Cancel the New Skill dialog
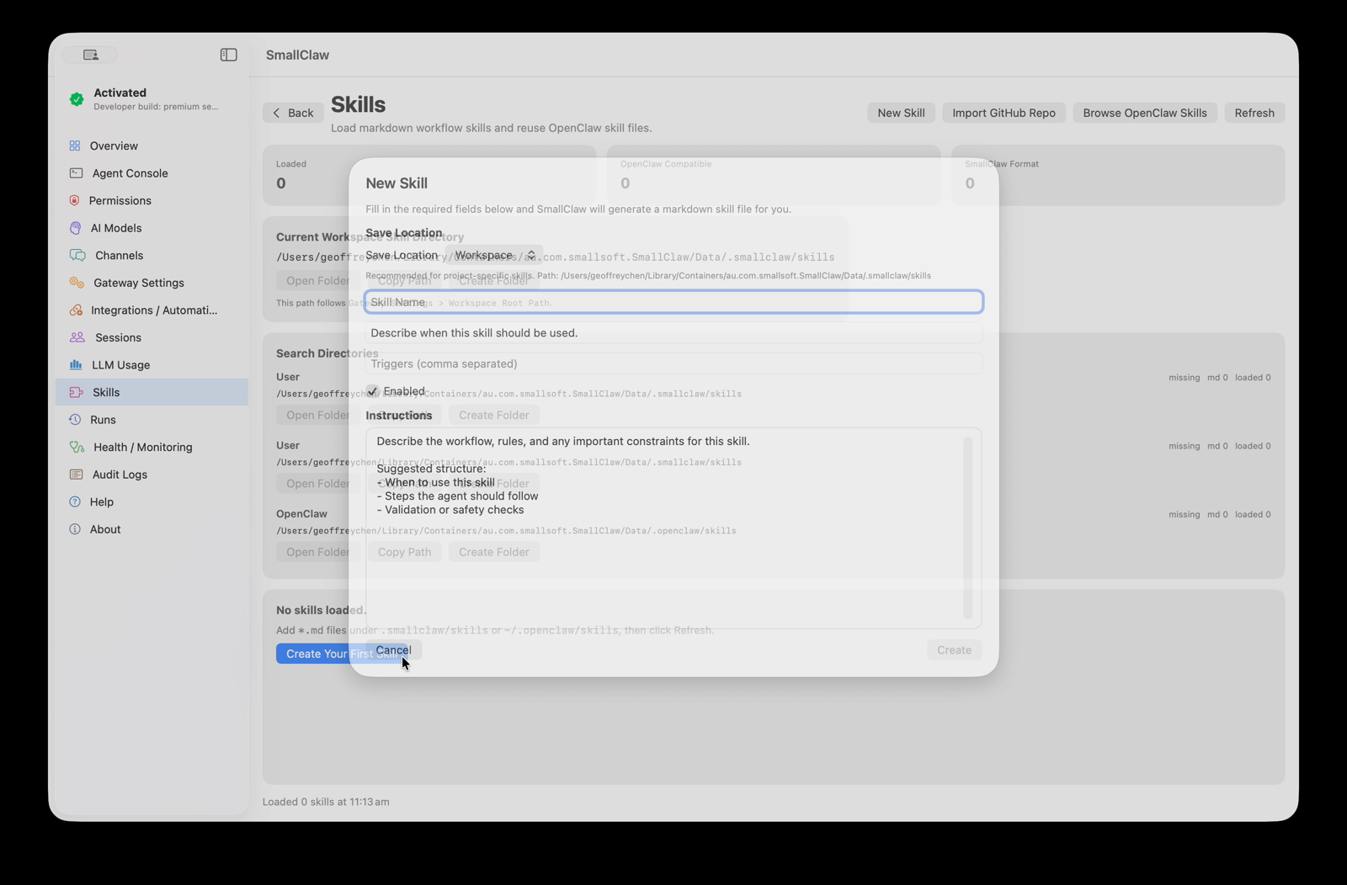The width and height of the screenshot is (1347, 885). 393,650
